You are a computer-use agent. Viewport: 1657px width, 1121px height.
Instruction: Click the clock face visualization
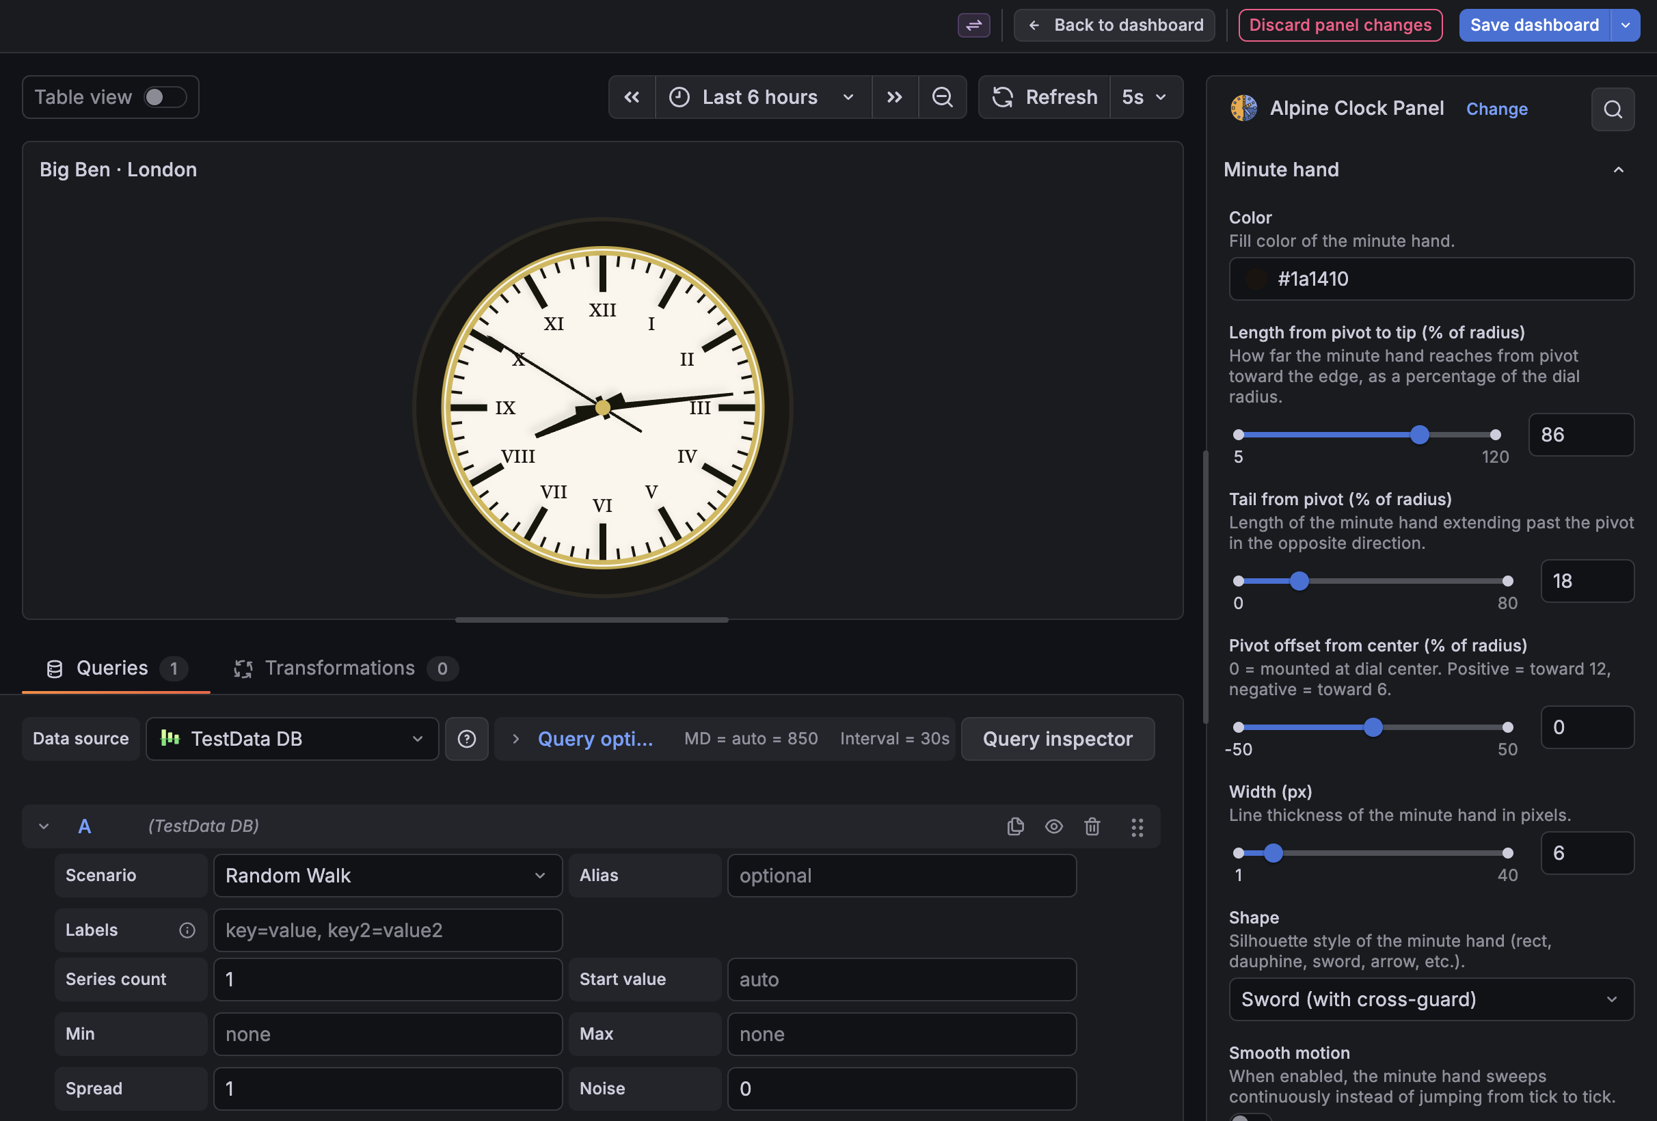602,408
